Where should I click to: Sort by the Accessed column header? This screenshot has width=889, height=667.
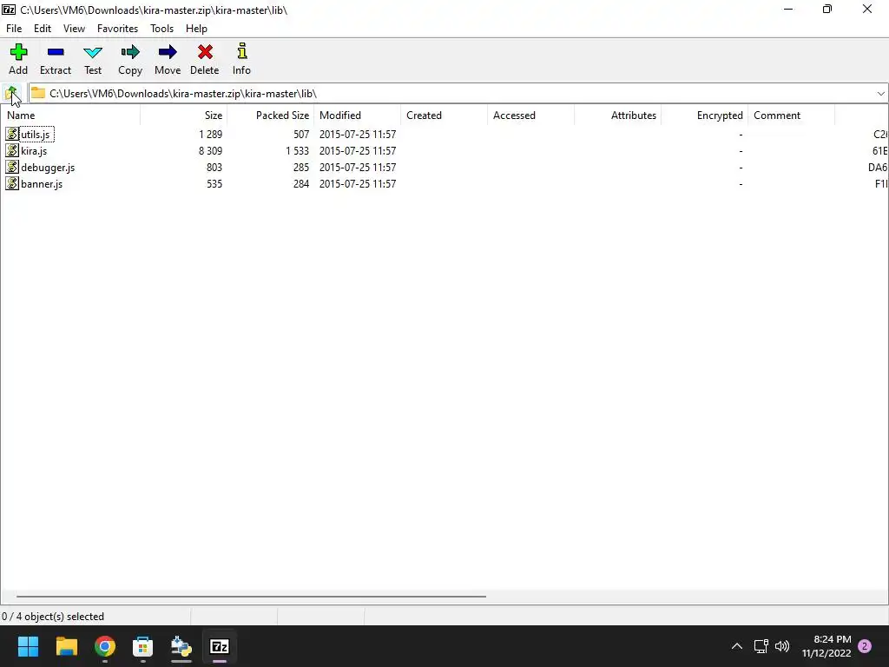530,116
